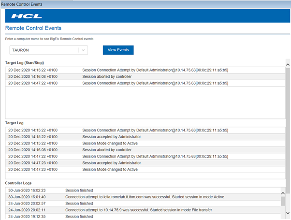
Task: Select Target Log 14:47:23 'Session Mode changed to Active'
Action: tap(110, 169)
